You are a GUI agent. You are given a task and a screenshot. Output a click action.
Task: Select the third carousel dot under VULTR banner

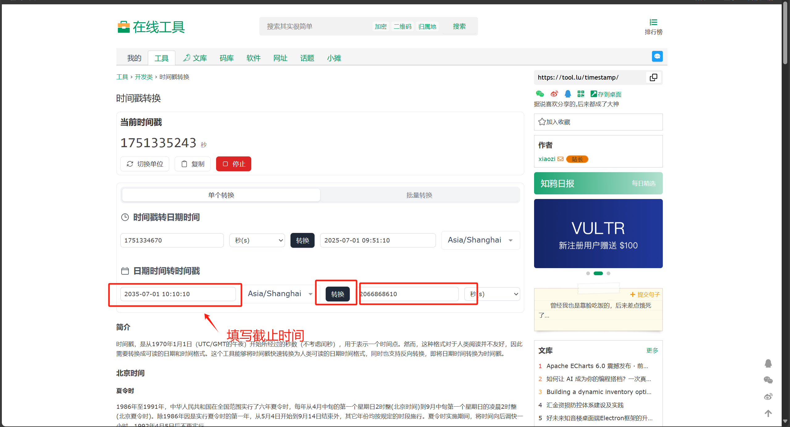[608, 273]
